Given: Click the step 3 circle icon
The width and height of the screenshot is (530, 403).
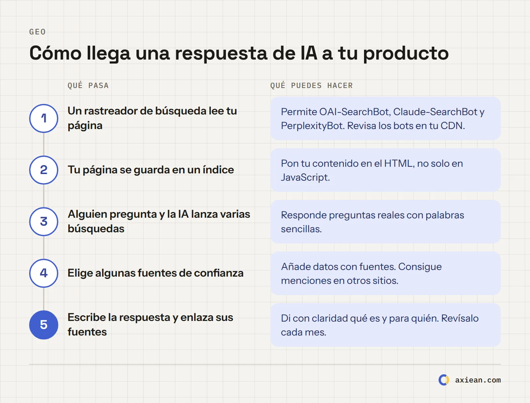Looking at the screenshot, I should coord(44,222).
